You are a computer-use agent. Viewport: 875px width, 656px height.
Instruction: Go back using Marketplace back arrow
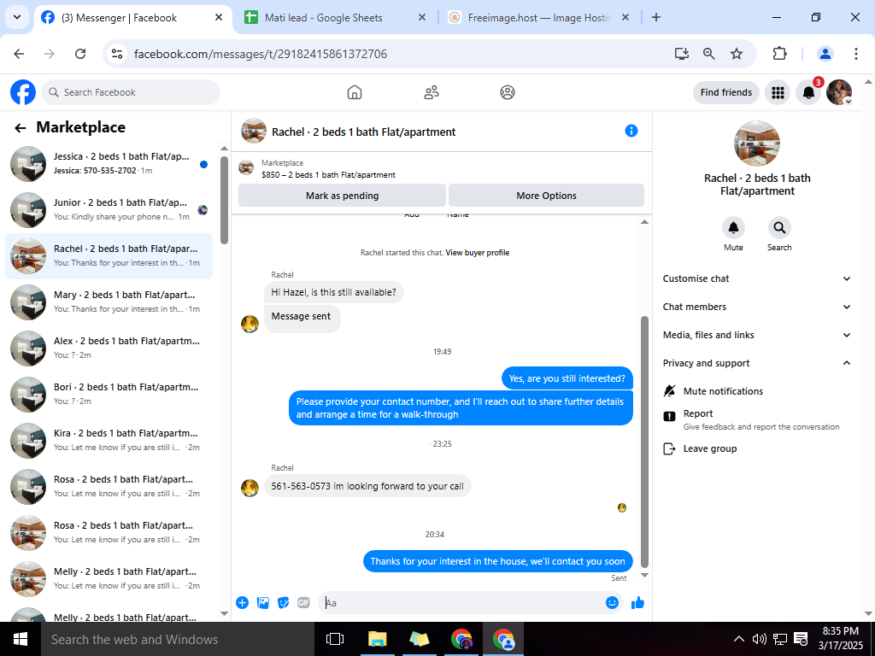point(21,128)
